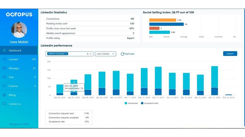Click the Contact us chat icon
Viewport: 245px width, 137px height.
[x=4, y=104]
